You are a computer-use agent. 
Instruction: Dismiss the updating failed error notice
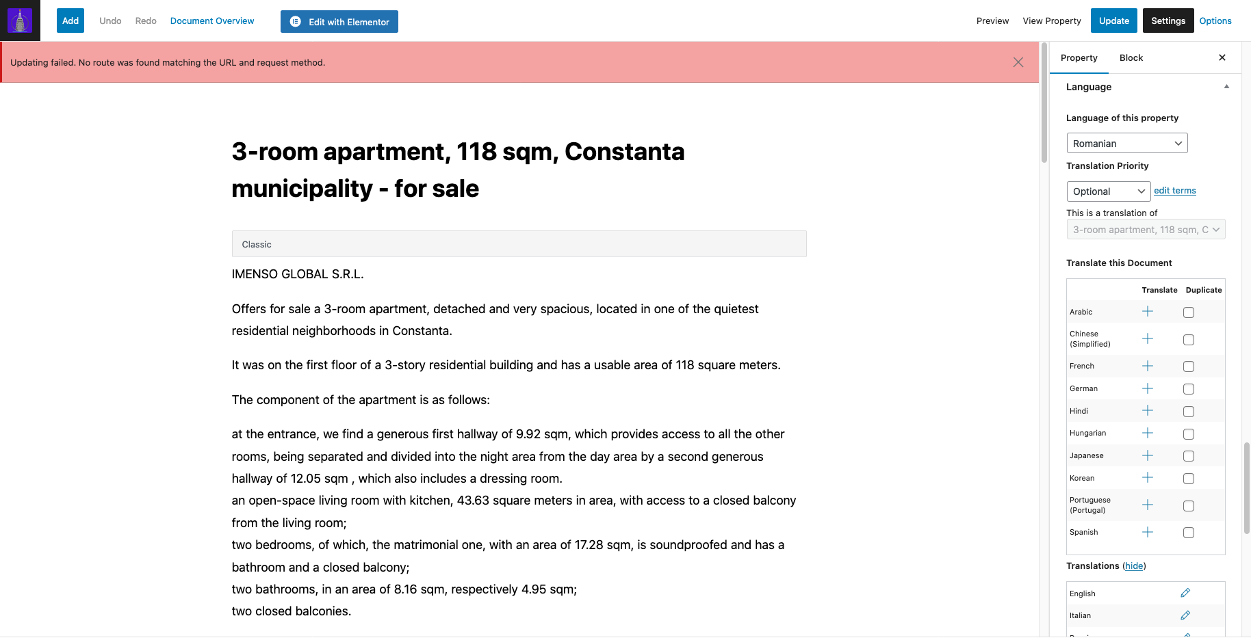[x=1018, y=62]
